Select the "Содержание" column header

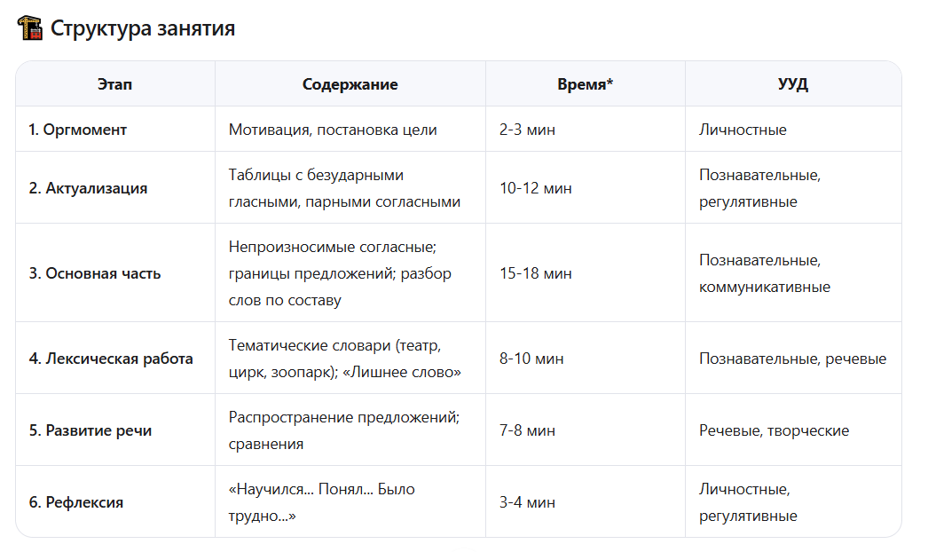350,84
